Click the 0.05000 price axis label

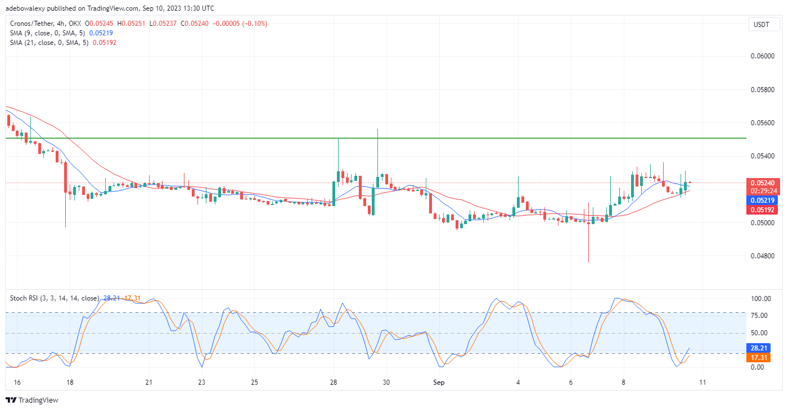coord(763,223)
